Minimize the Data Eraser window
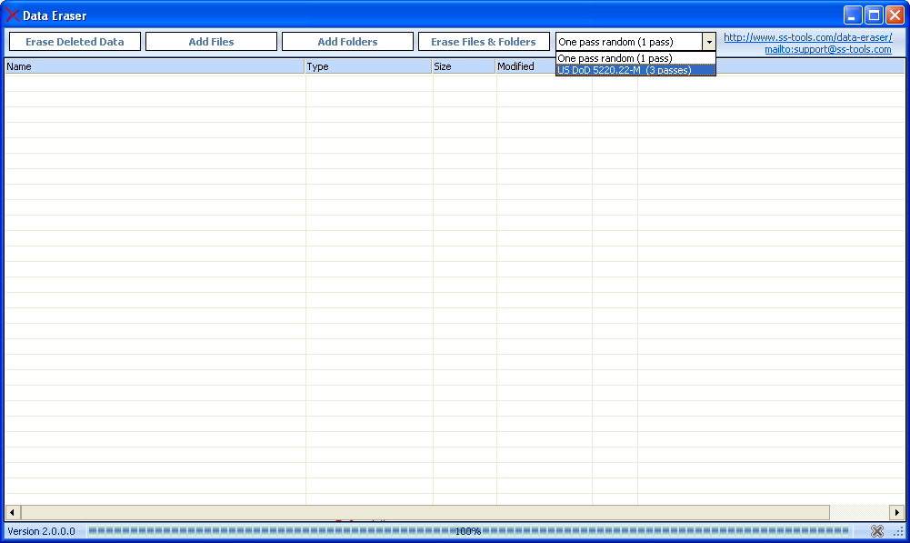 [852, 15]
